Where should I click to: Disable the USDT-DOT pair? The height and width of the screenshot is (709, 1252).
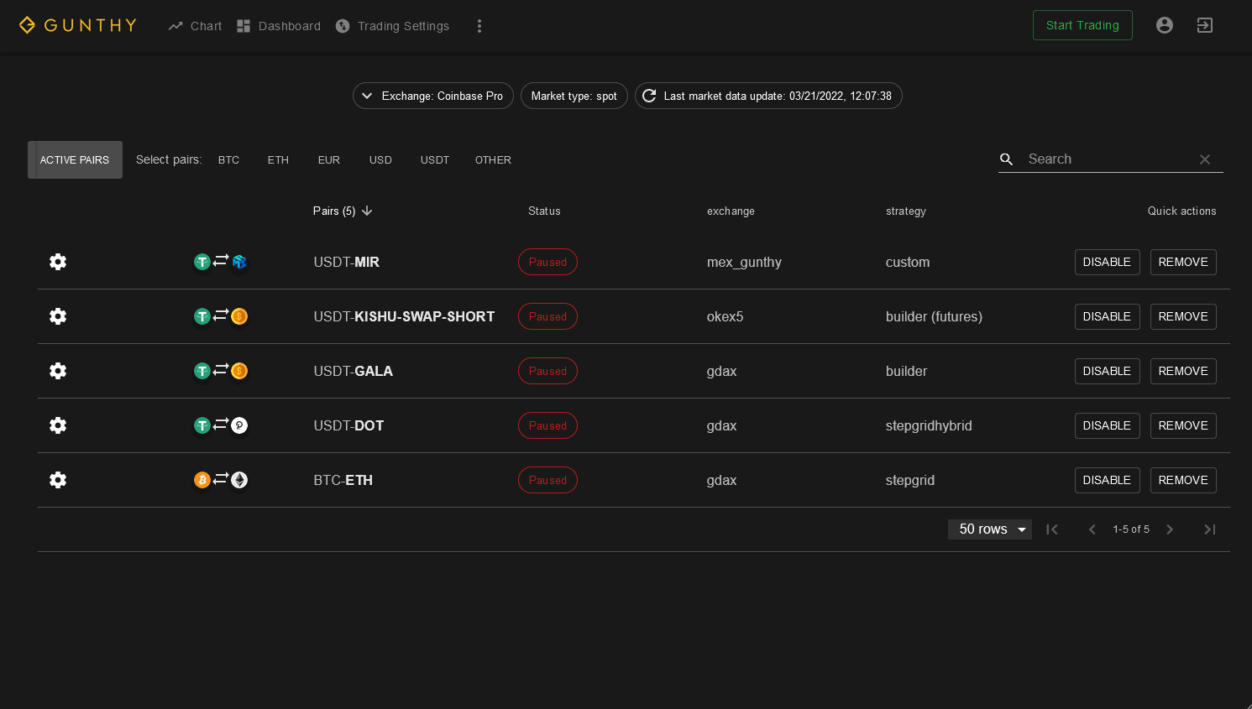[x=1106, y=425]
